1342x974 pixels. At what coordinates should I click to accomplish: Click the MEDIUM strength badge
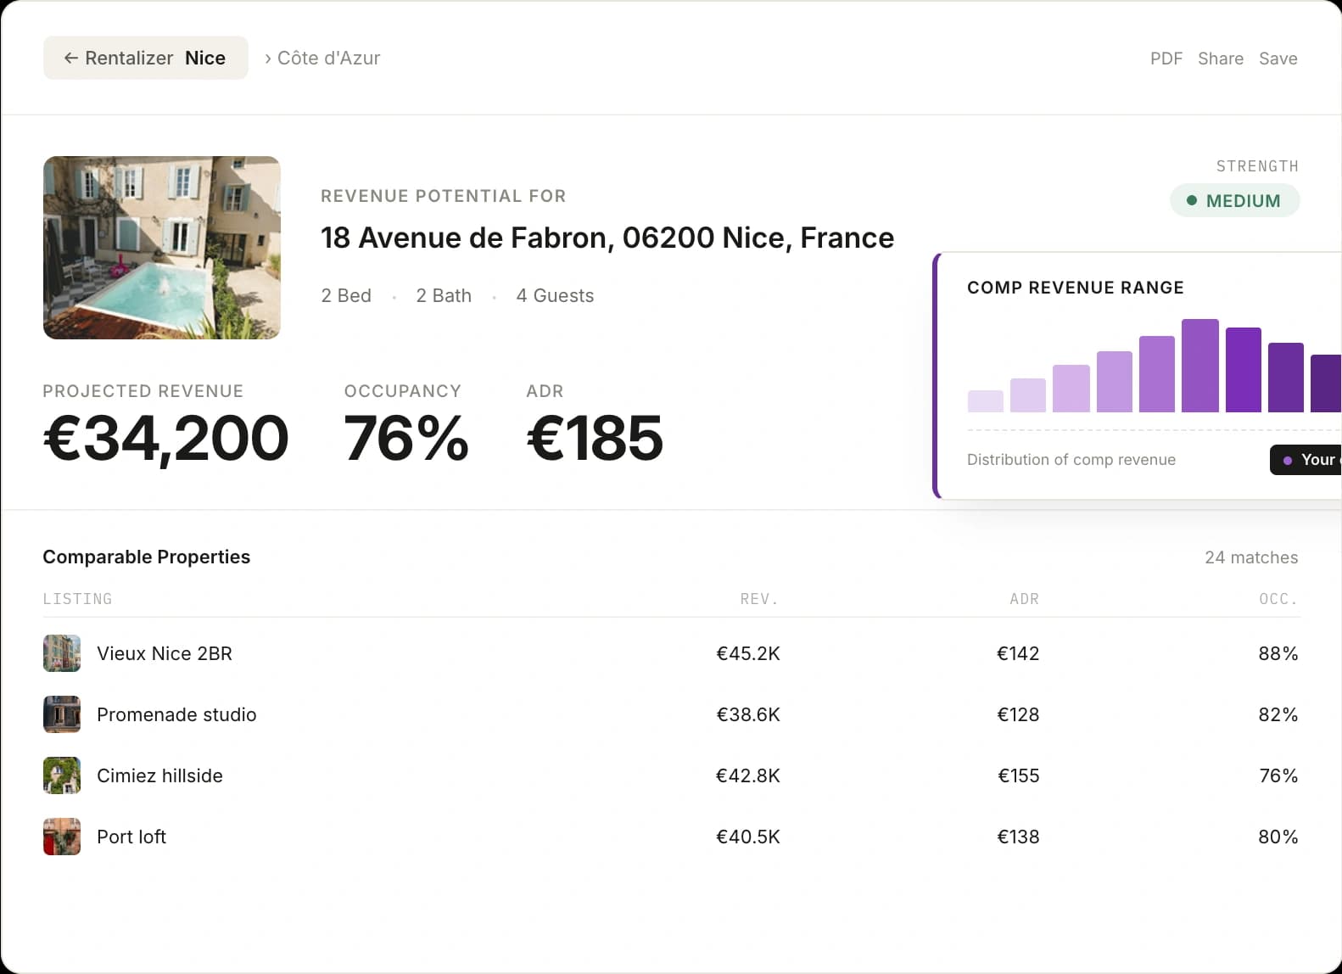pyautogui.click(x=1234, y=201)
